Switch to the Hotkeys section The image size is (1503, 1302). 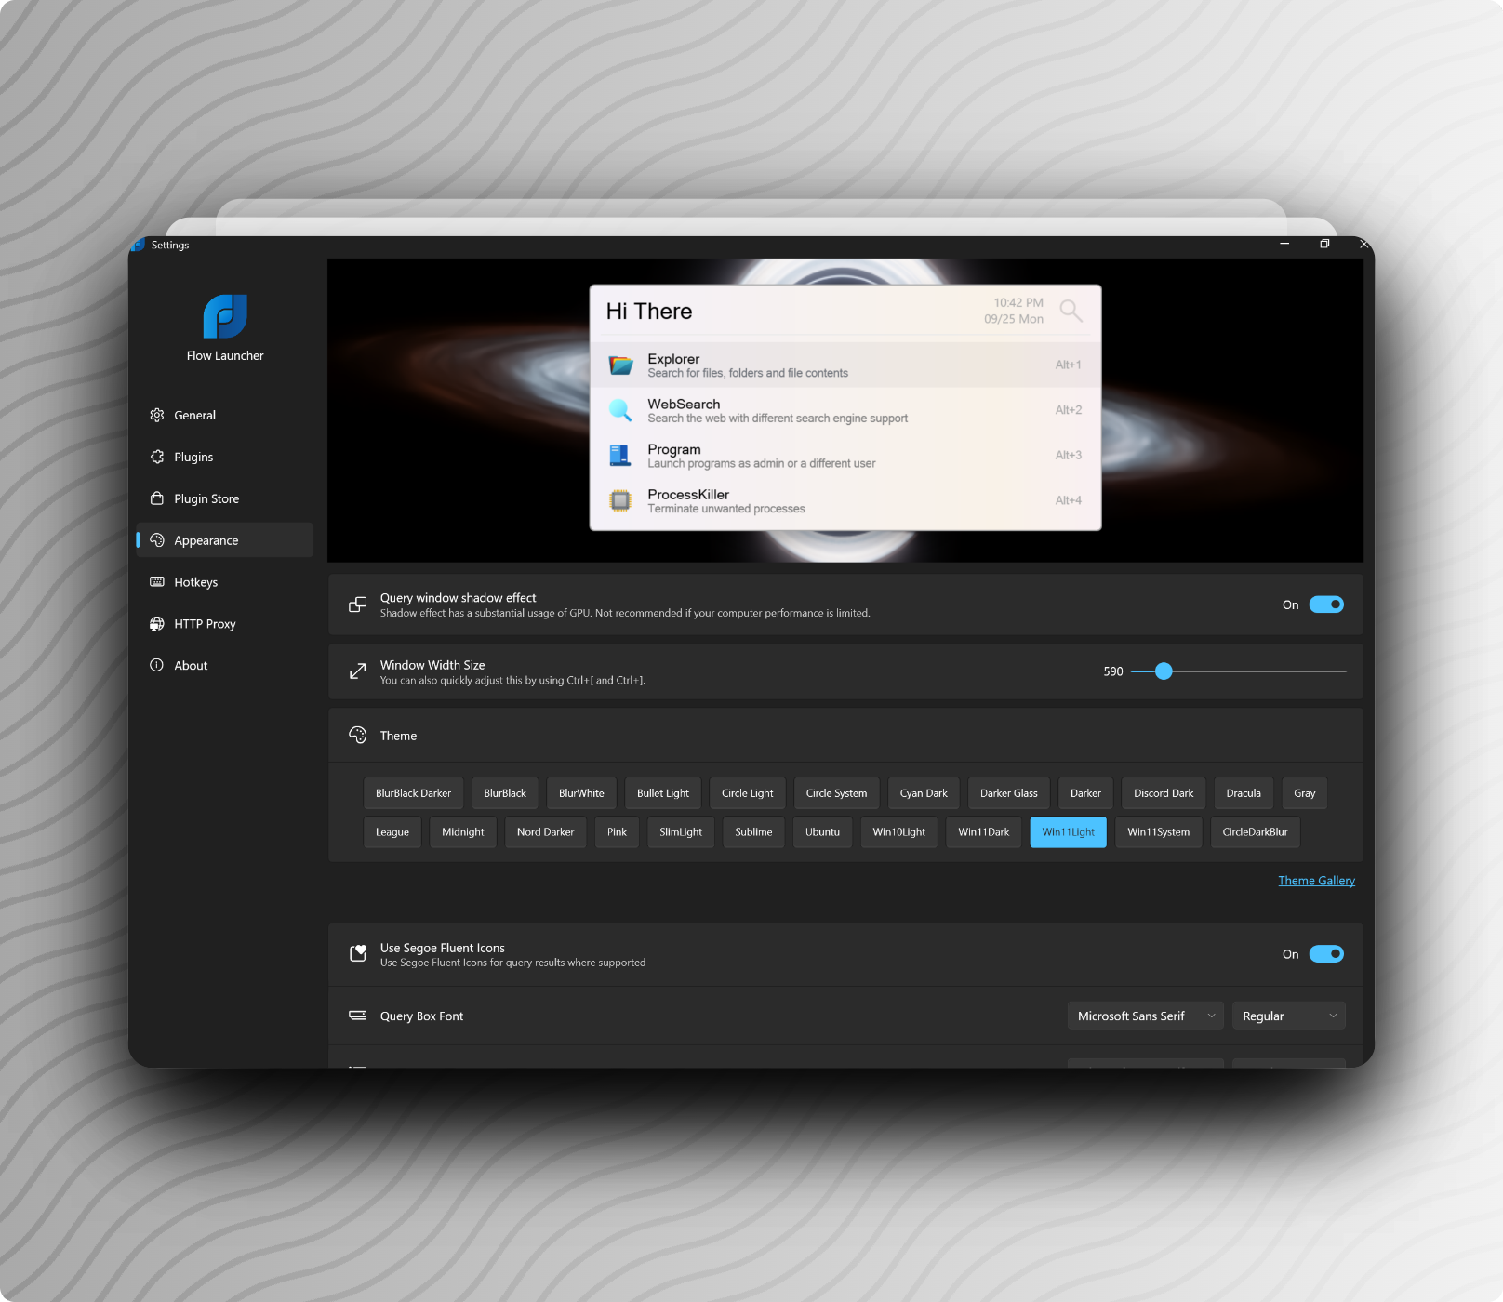[225, 582]
